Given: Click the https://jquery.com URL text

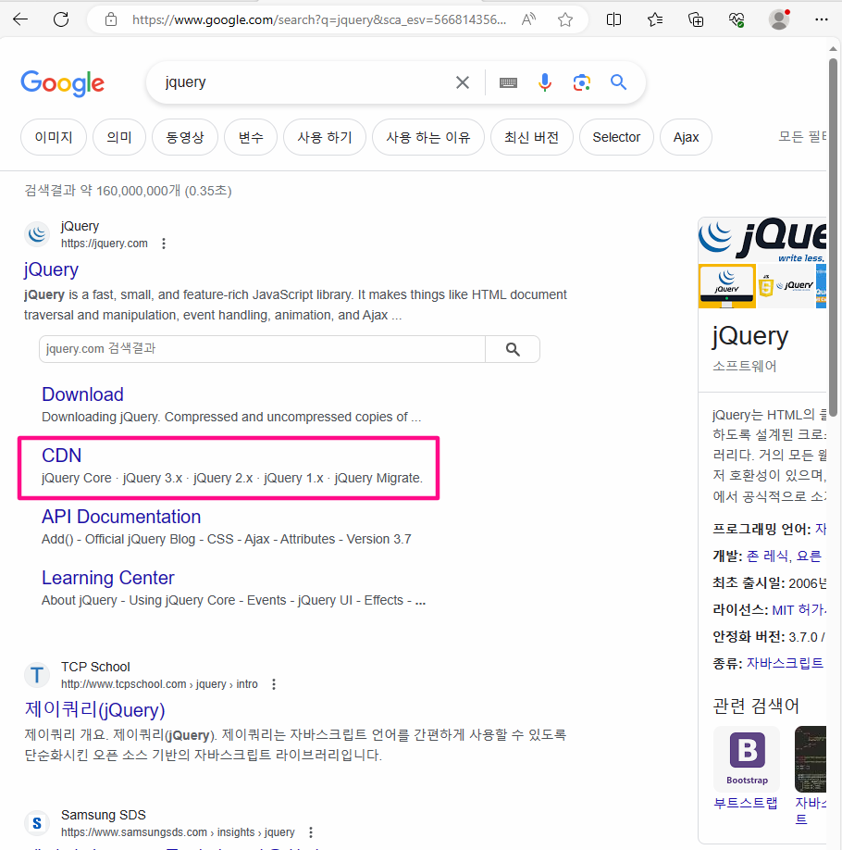Looking at the screenshot, I should click(x=105, y=244).
